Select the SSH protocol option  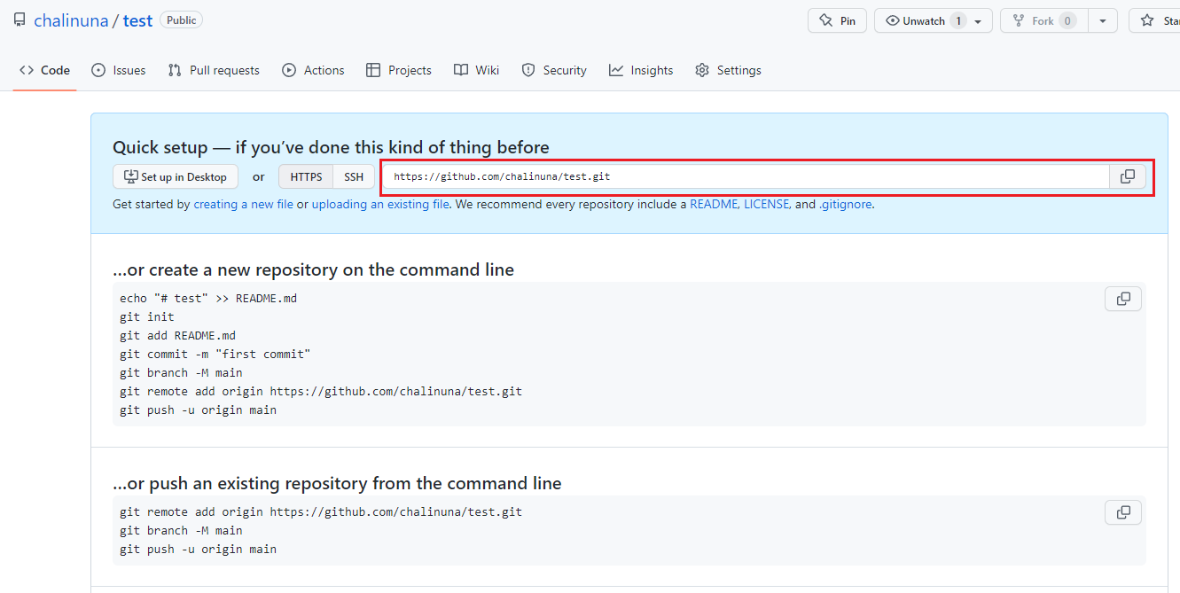click(x=354, y=176)
